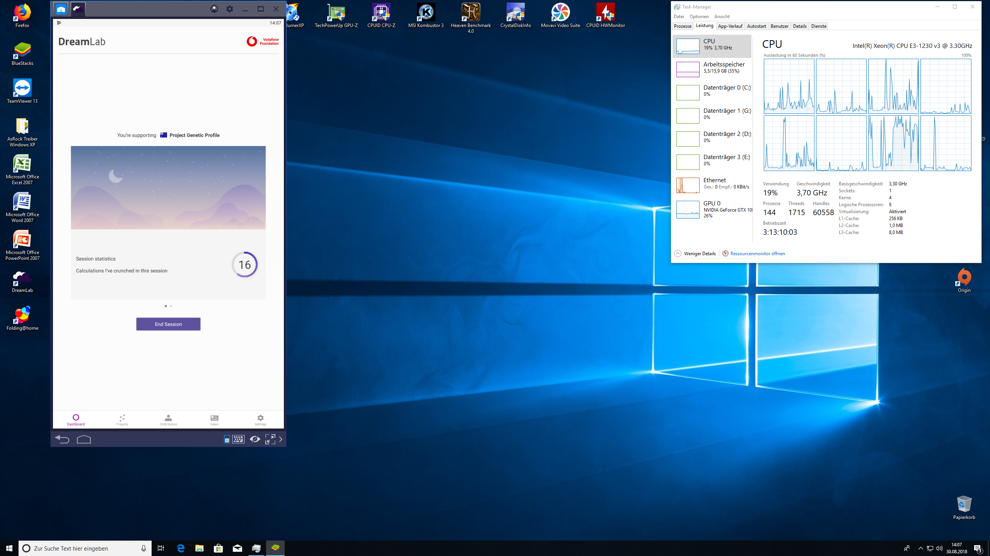Open Task-Manager Ansicht menu
This screenshot has height=556, width=990.
pos(722,17)
